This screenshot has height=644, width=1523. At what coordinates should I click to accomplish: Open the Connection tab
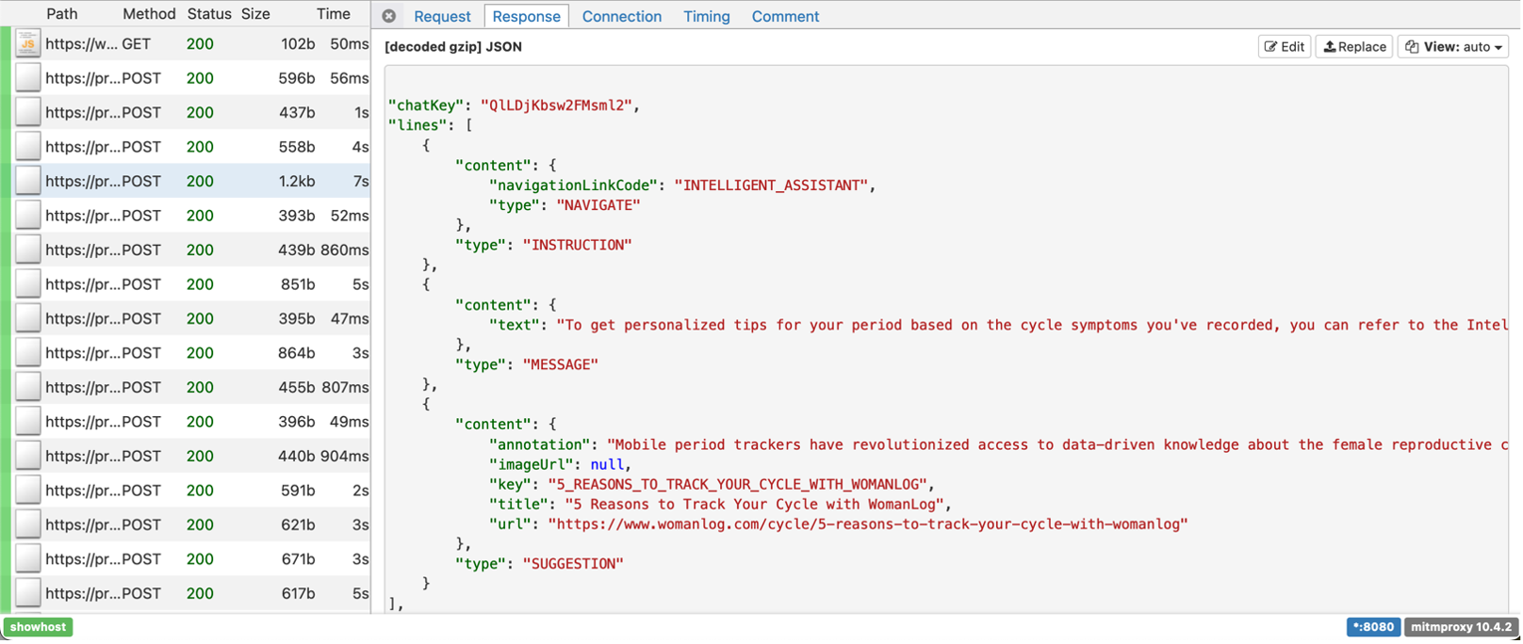coord(621,16)
